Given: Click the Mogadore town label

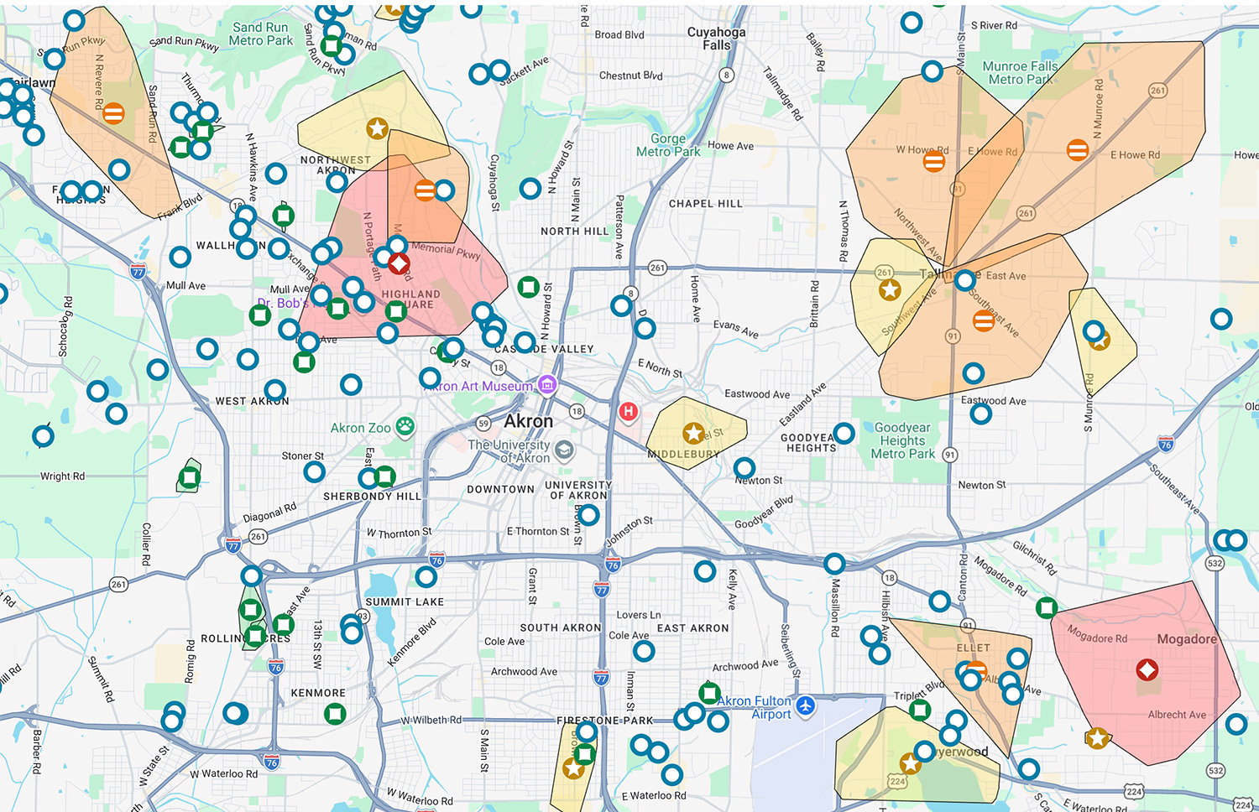Looking at the screenshot, I should pyautogui.click(x=1187, y=639).
